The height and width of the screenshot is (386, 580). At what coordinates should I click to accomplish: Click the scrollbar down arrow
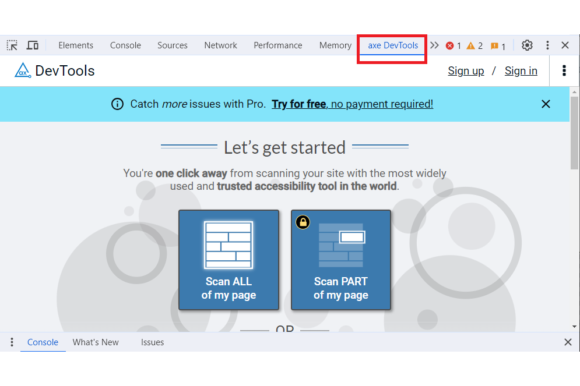pyautogui.click(x=575, y=327)
